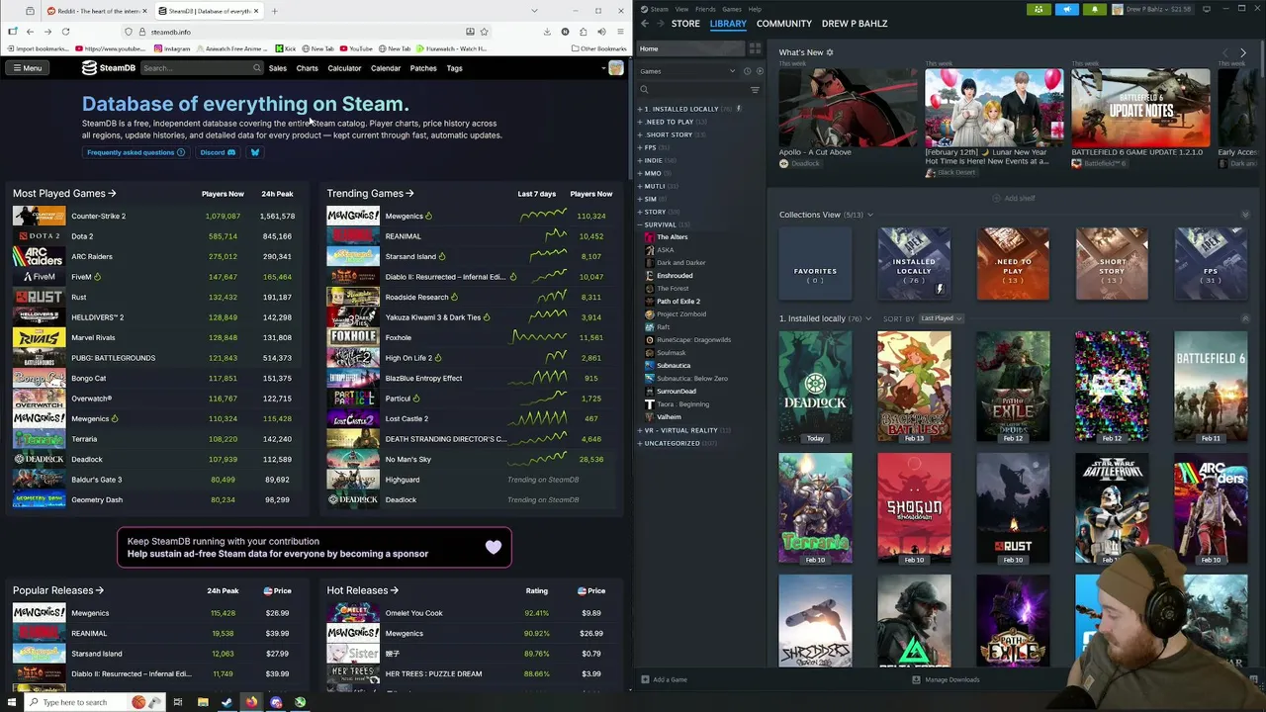
Task: Open Steam from the Windows taskbar
Action: click(226, 702)
